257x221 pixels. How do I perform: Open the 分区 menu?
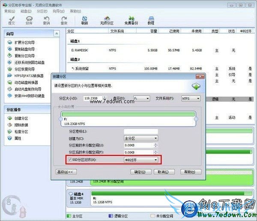coord(42,11)
